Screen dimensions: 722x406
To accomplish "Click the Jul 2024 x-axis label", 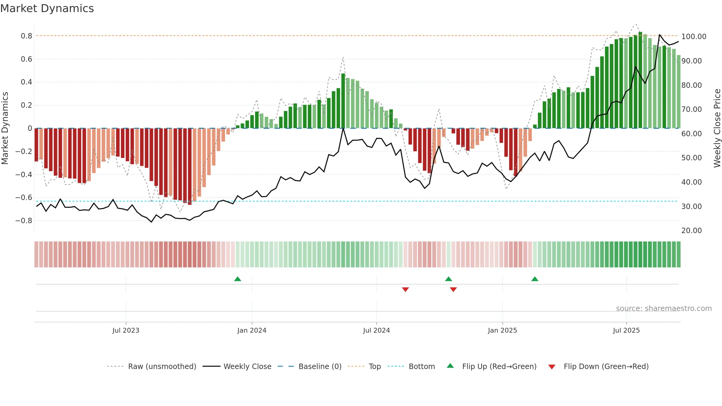I will click(376, 330).
